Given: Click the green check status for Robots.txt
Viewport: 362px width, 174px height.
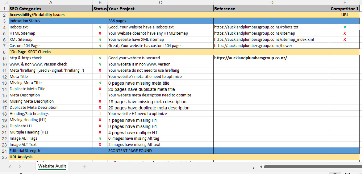Looking at the screenshot, I should point(100,27).
